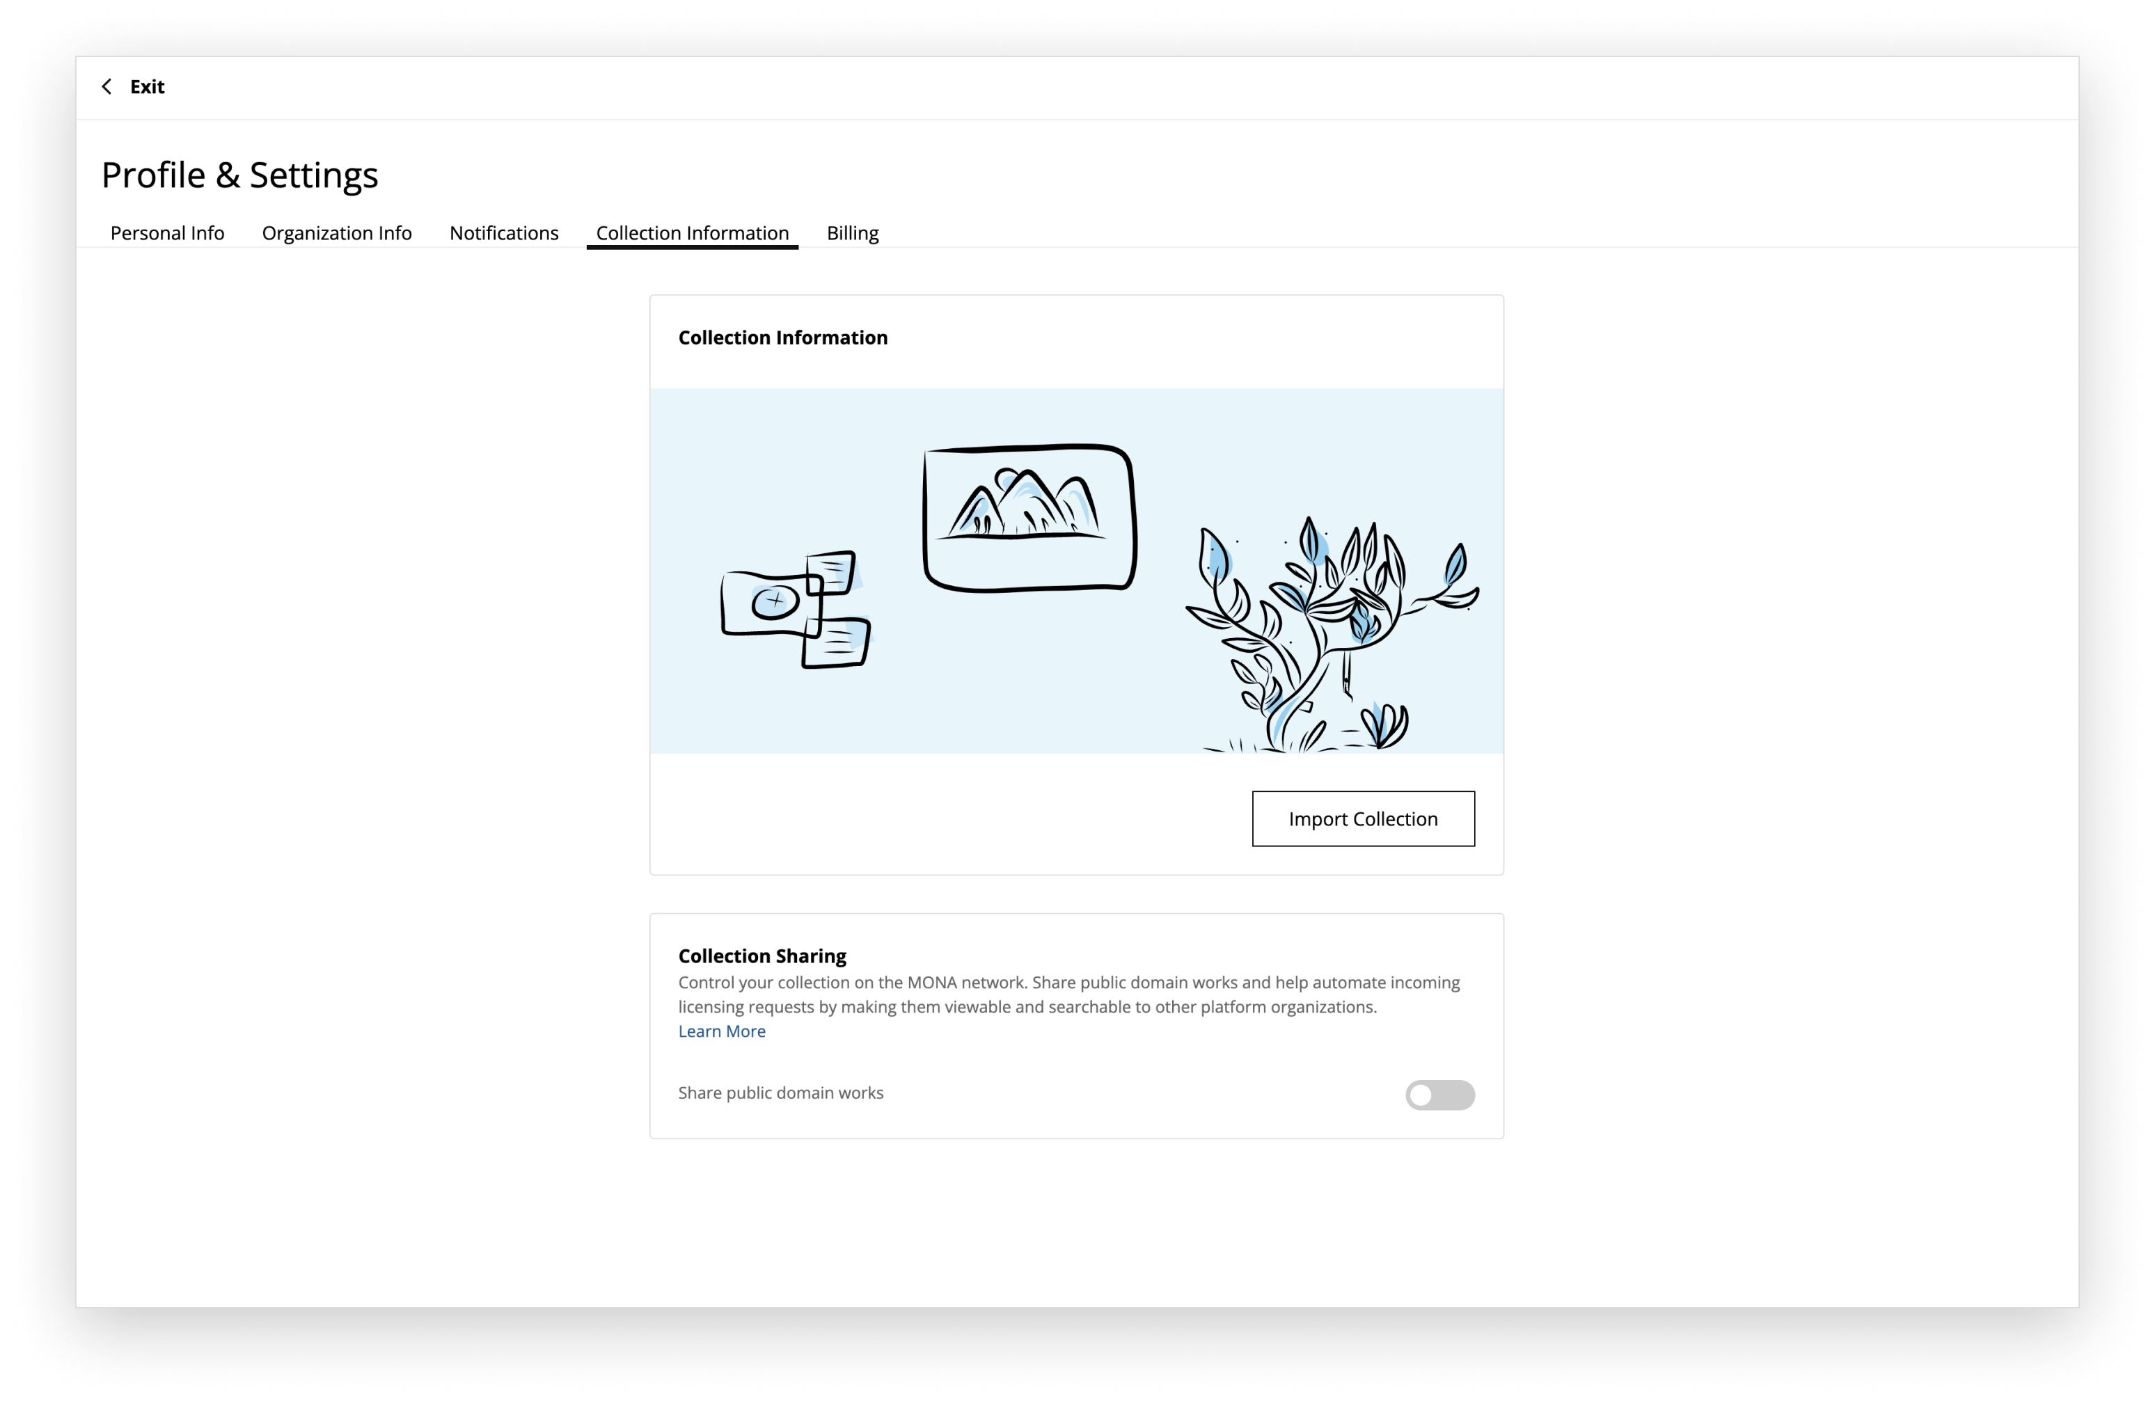Click the Import Collection button
2155x1403 pixels.
1364,818
